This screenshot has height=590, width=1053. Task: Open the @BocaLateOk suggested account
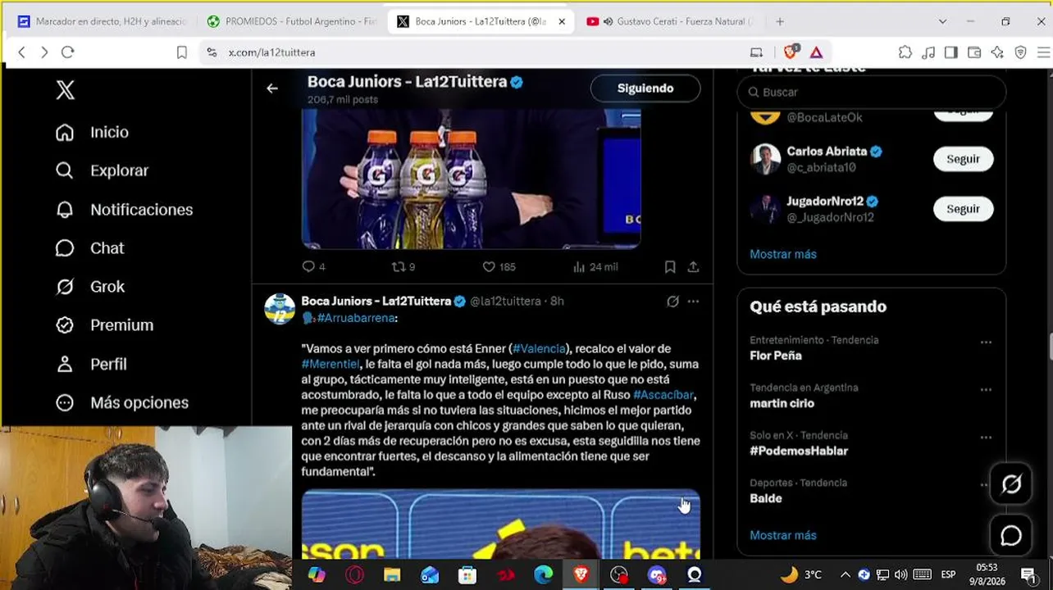click(825, 117)
